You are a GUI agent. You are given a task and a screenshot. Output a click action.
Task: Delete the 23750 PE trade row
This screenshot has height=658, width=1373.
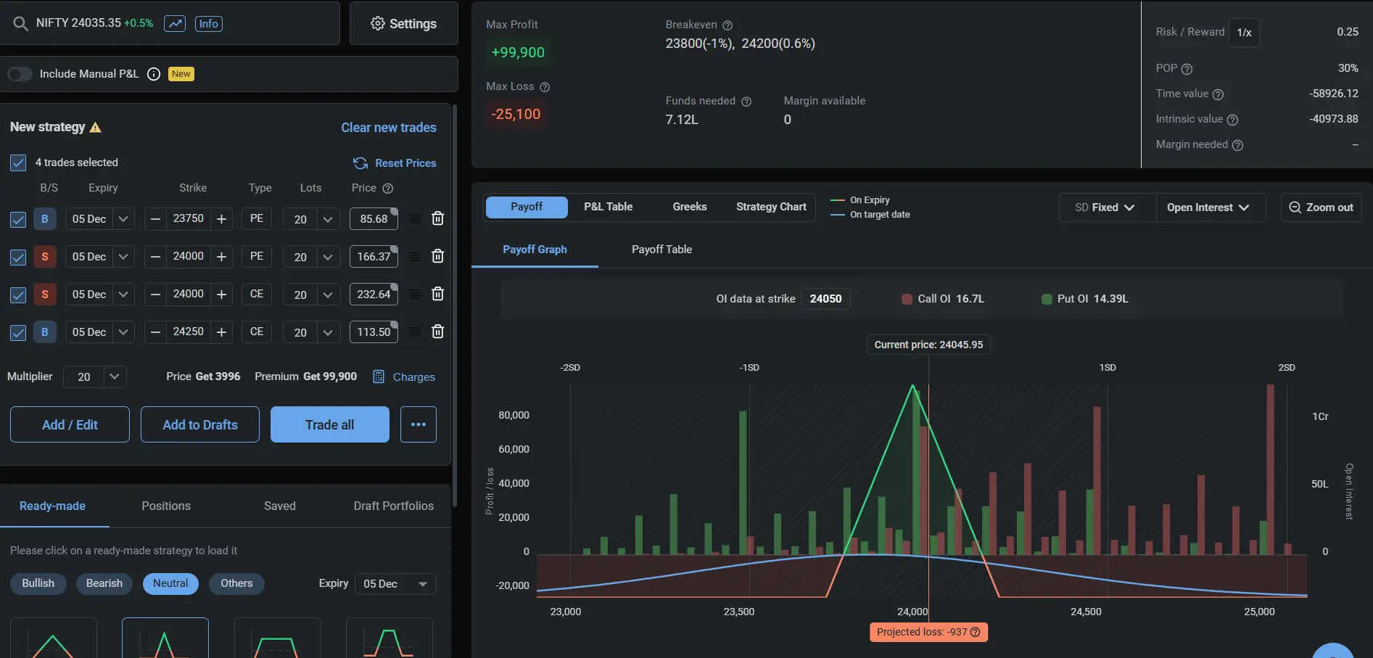[437, 218]
